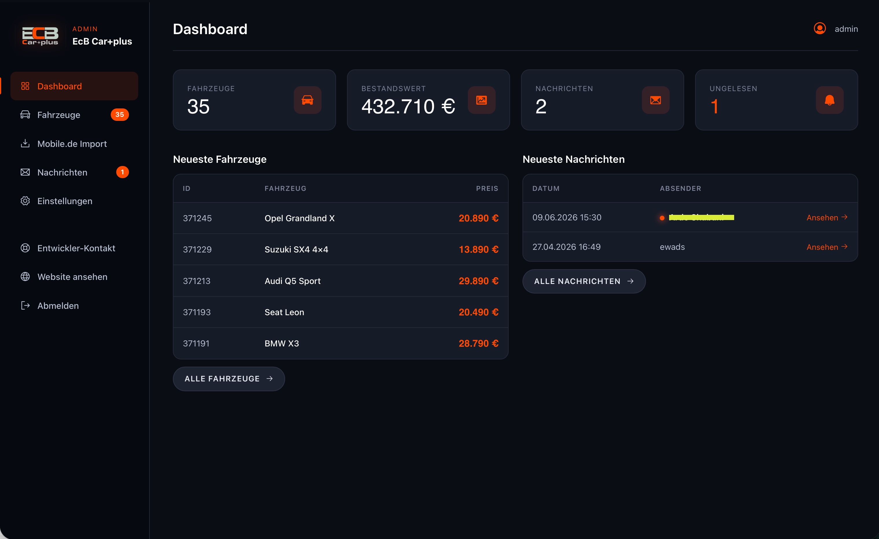Click price 20.490 € of Seat Leon
Image resolution: width=879 pixels, height=539 pixels.
[x=478, y=312]
